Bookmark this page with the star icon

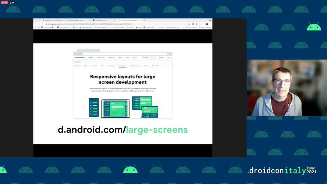[x=189, y=24]
